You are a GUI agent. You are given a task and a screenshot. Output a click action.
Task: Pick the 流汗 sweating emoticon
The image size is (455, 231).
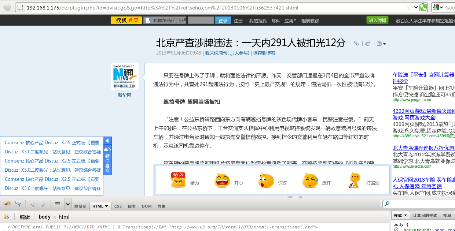310,180
